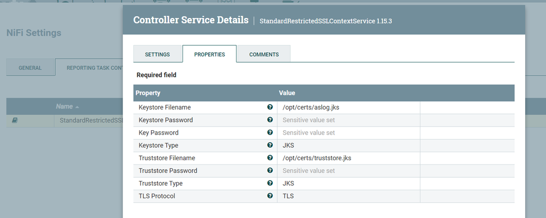The image size is (546, 218).
Task: Select the Keystore Password property name
Action: point(166,120)
